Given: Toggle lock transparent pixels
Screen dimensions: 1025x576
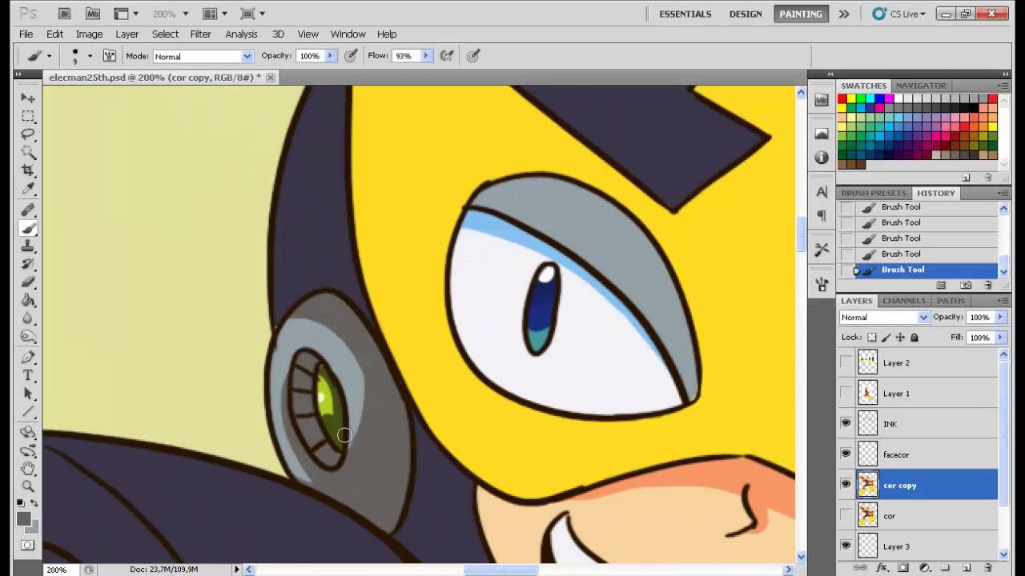Looking at the screenshot, I should pos(872,338).
